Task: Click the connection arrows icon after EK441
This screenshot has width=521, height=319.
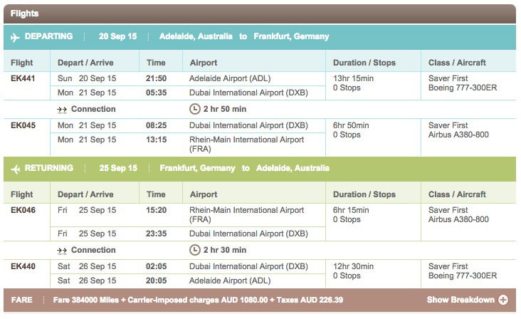Action: (x=62, y=110)
